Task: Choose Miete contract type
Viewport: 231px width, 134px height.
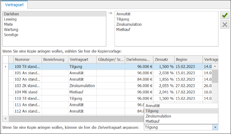Action: pos(54,24)
